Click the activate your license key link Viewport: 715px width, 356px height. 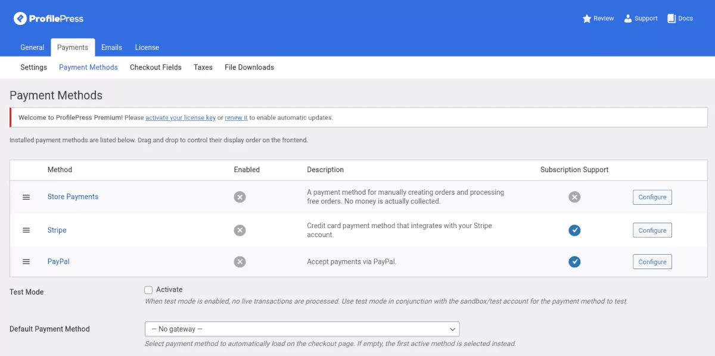click(x=181, y=118)
